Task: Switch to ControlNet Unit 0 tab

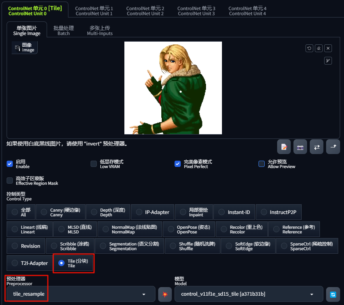Action: pyautogui.click(x=35, y=11)
